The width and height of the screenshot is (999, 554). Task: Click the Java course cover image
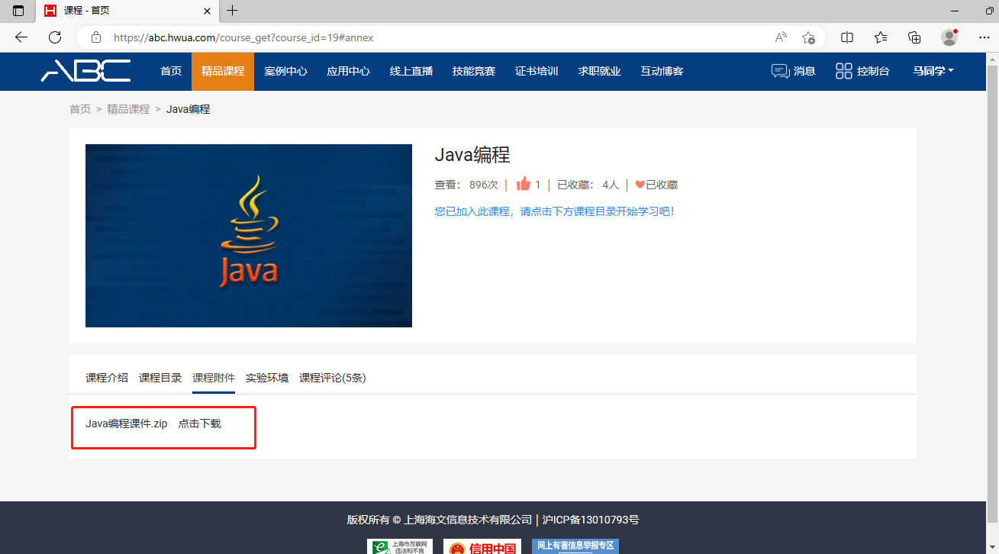(249, 236)
